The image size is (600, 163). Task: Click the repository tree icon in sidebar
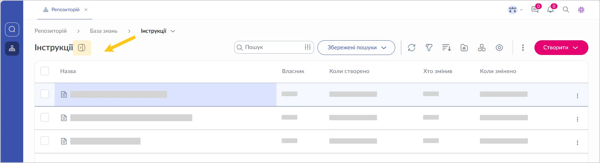[x=12, y=48]
